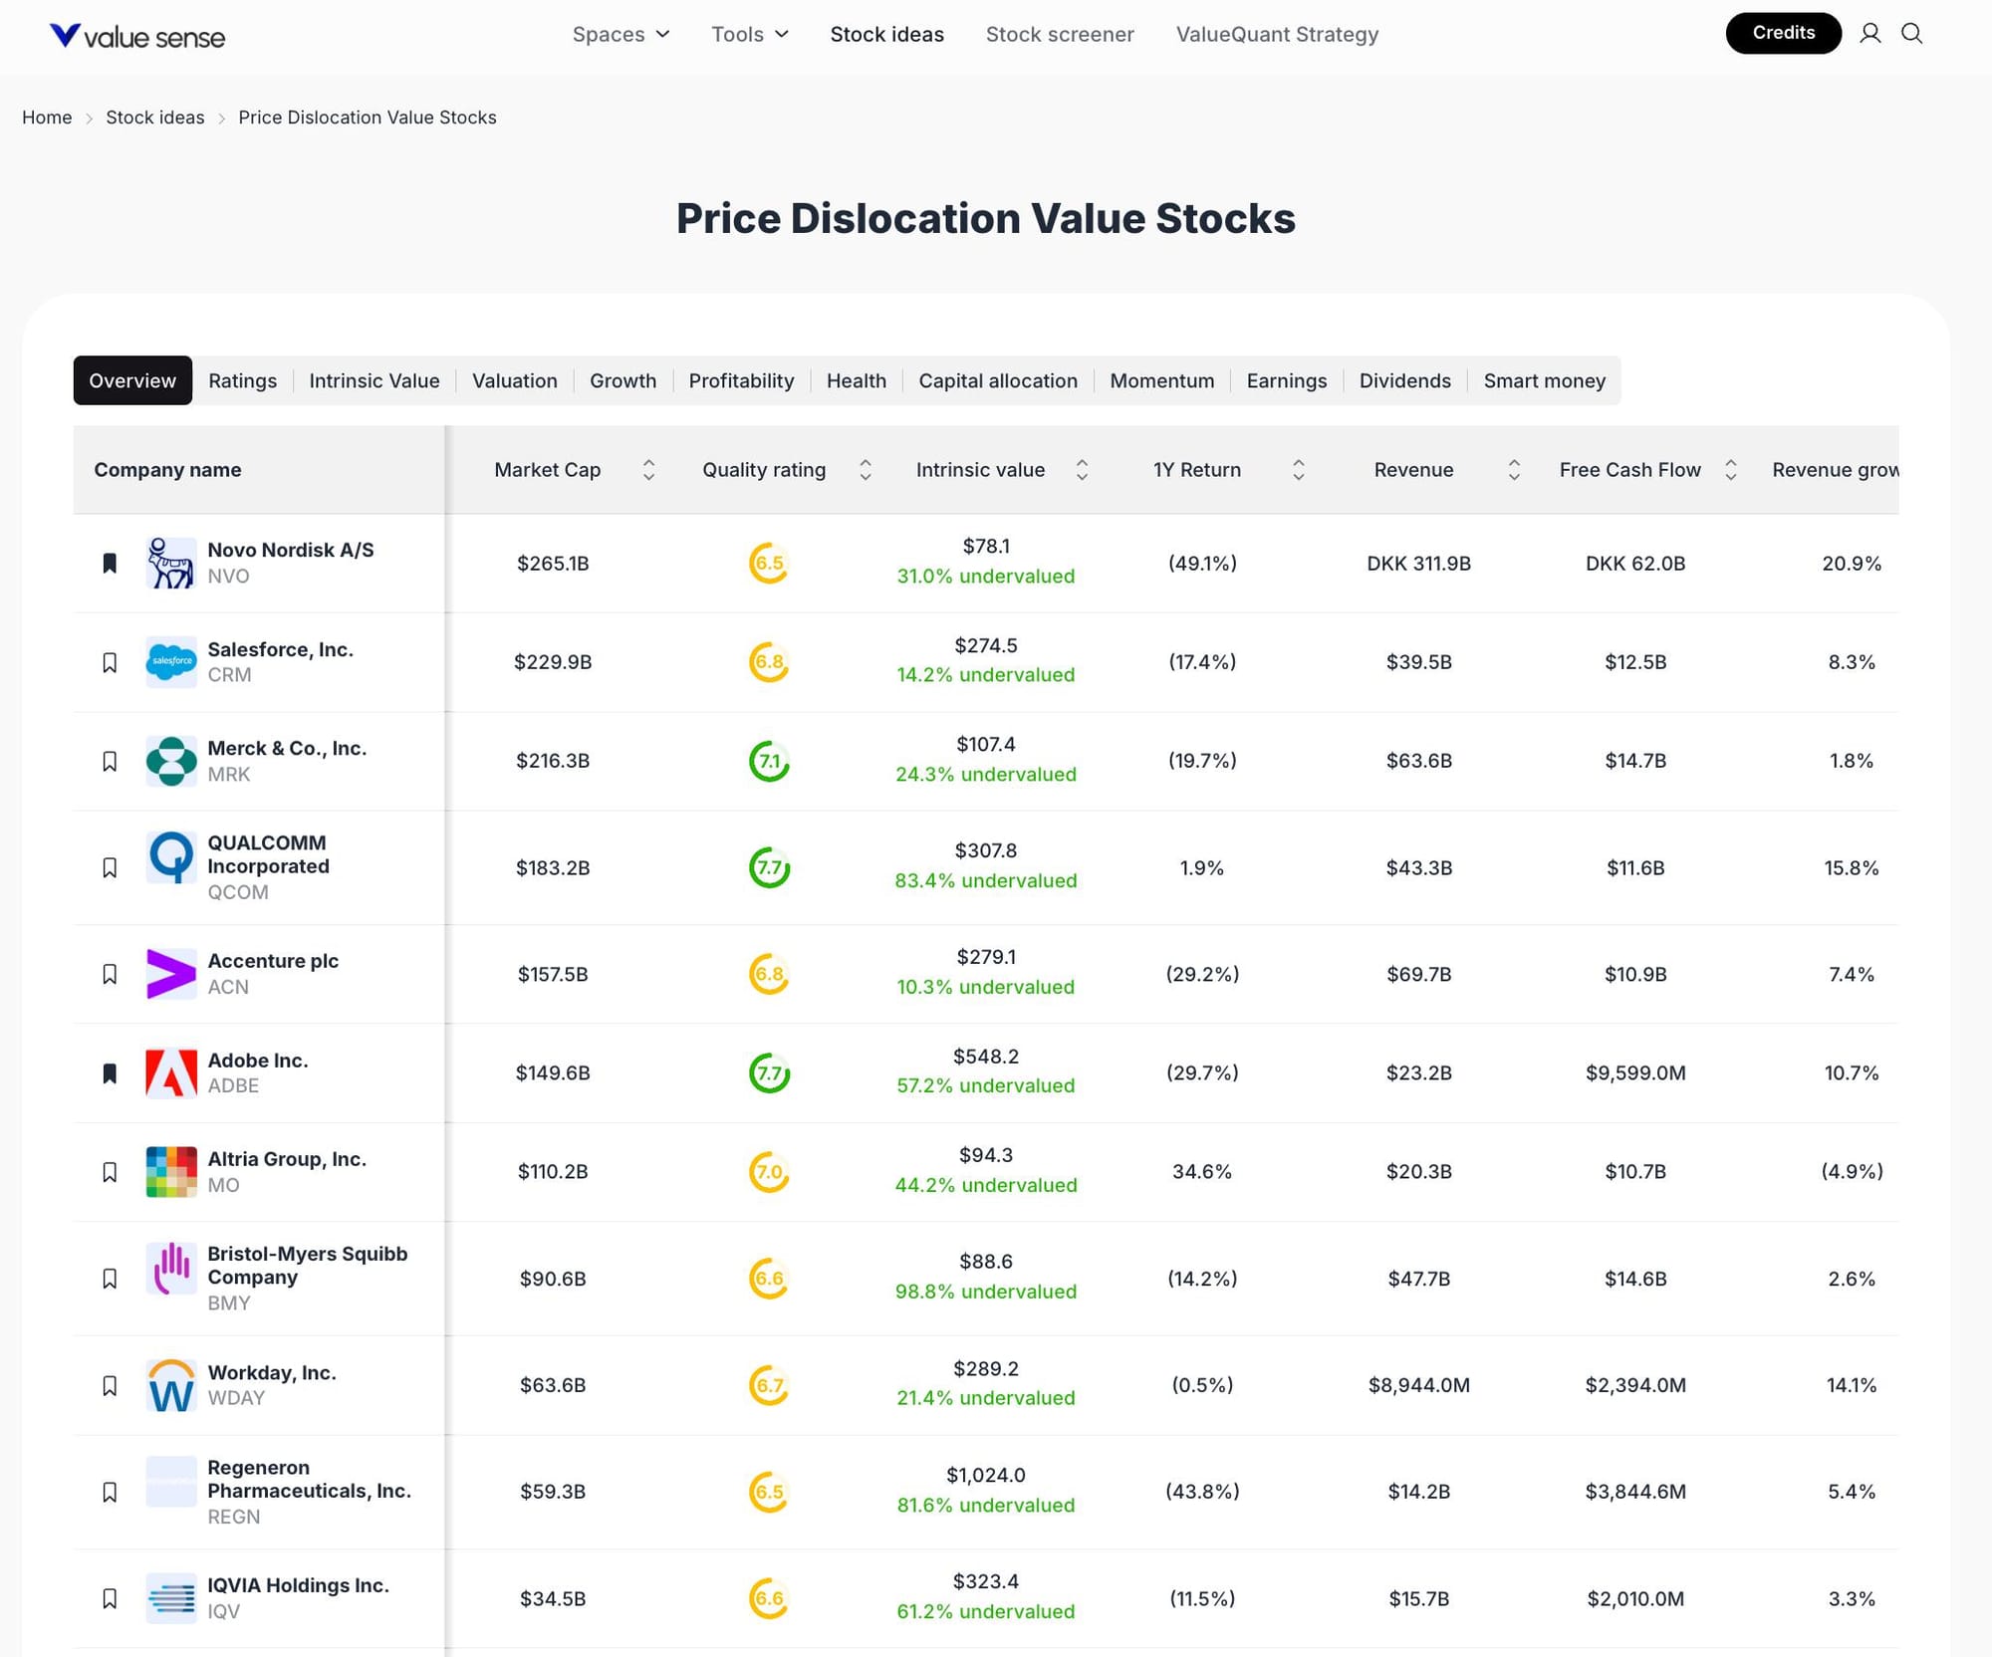
Task: Open the Tools dropdown menu
Action: 749,34
